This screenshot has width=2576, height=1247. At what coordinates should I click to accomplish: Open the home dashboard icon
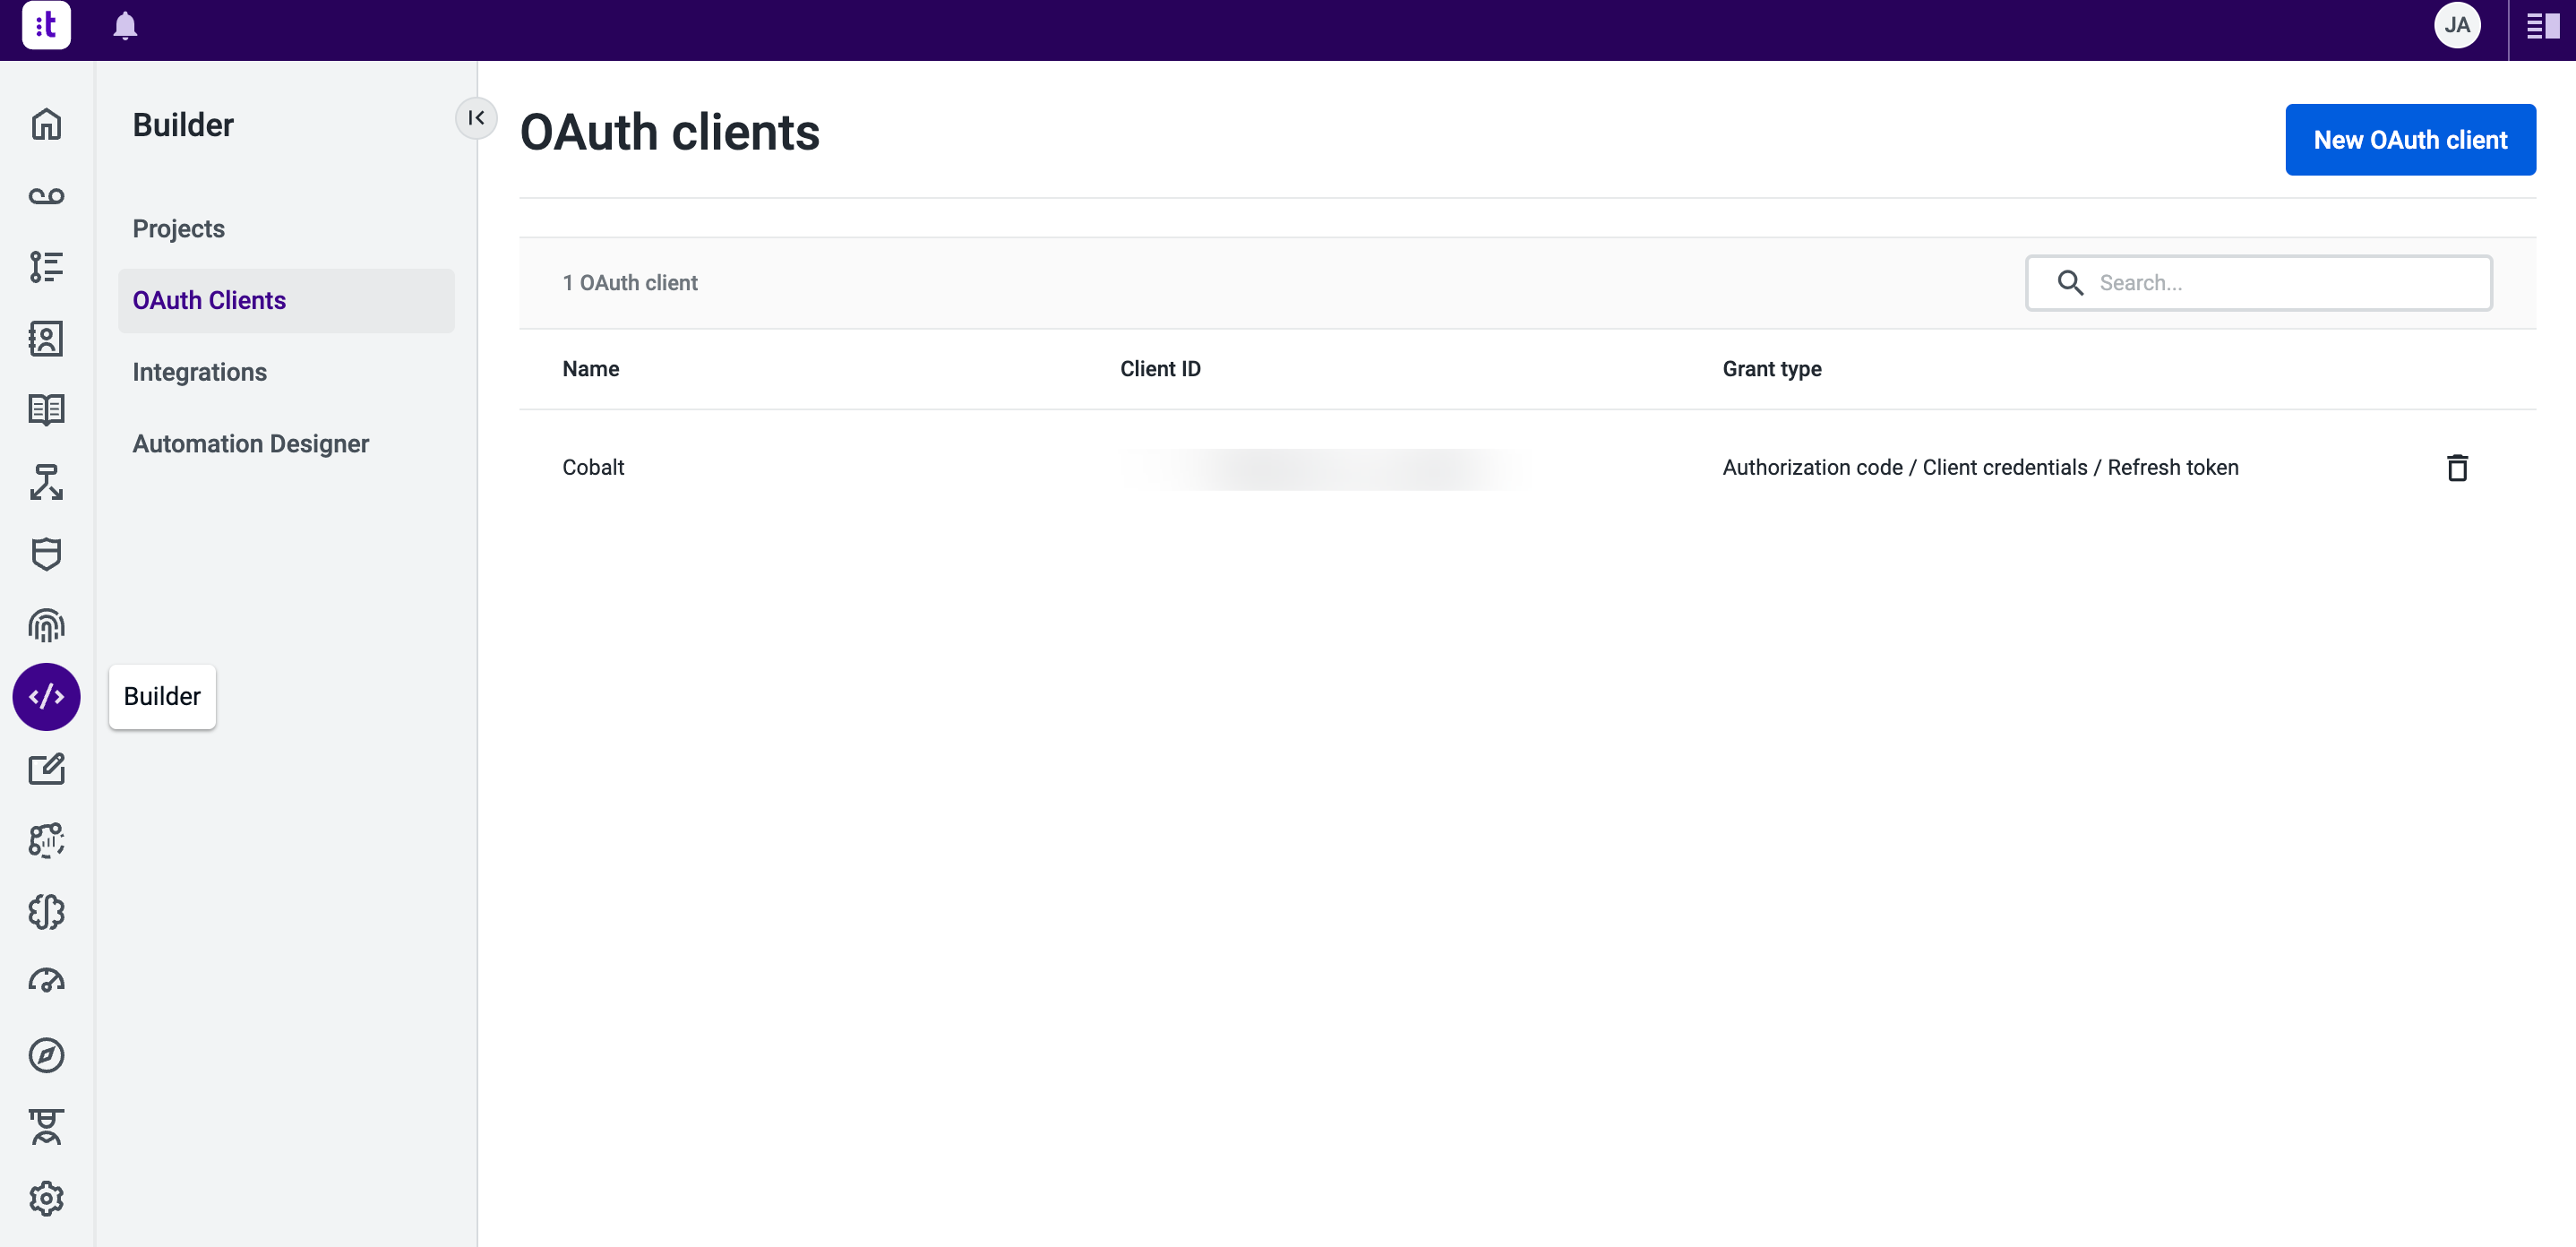(46, 124)
